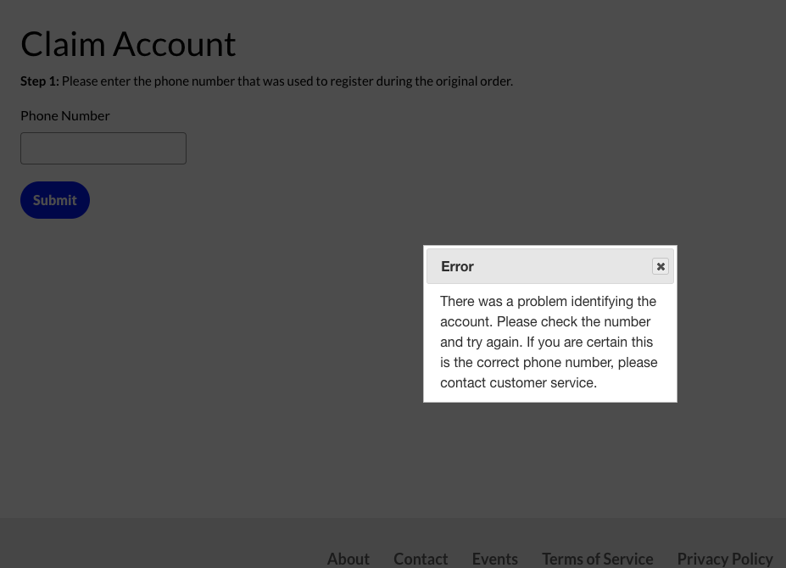Screen dimensions: 786x568
Task: Go to the Events footer link
Action: [x=495, y=559]
